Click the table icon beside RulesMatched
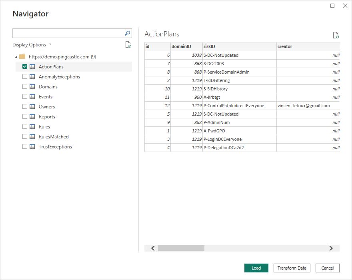This screenshot has width=352, height=280. [32, 137]
